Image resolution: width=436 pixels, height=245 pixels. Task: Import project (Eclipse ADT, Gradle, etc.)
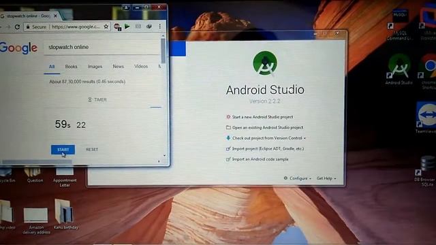[268, 148]
